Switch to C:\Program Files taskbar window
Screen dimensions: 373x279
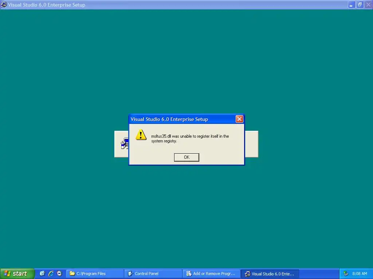95,274
